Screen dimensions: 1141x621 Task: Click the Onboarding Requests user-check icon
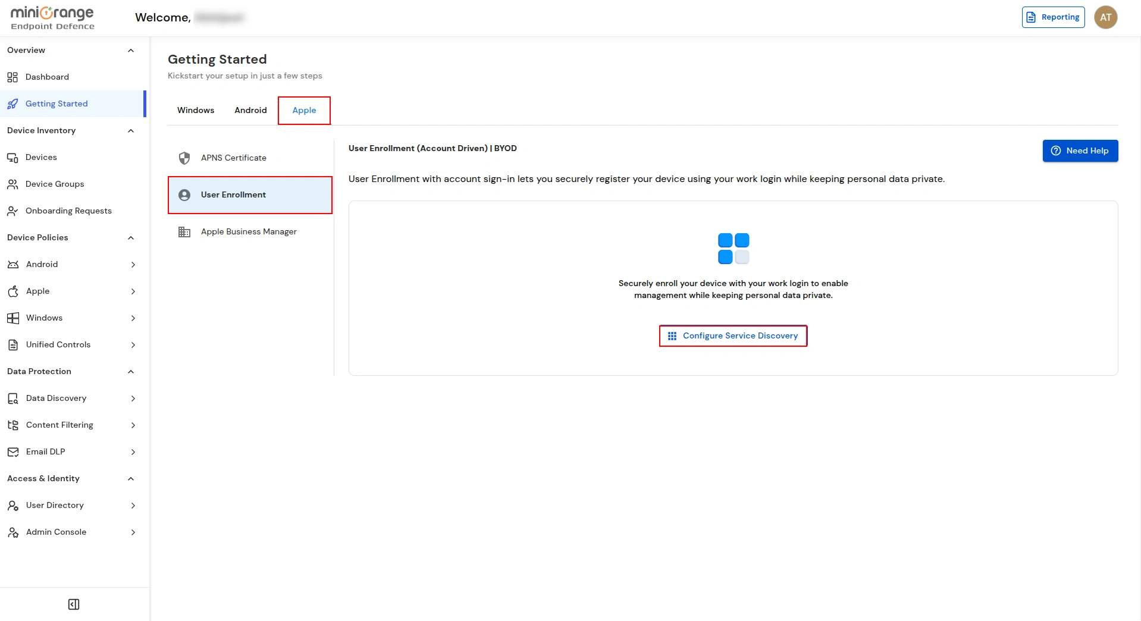click(12, 211)
